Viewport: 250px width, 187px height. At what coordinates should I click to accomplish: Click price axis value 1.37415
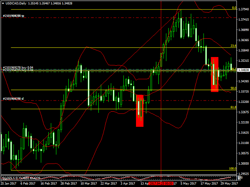[x=244, y=20]
